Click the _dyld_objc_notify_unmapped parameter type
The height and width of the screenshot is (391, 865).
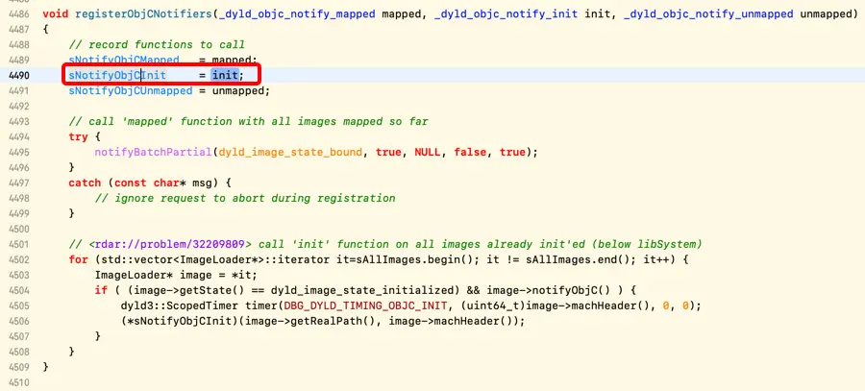(709, 13)
